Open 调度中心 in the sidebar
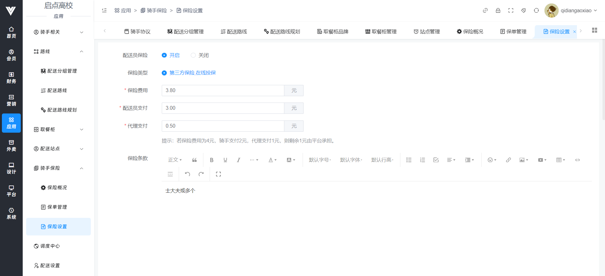Screen dimensions: 605x276 click(x=50, y=246)
